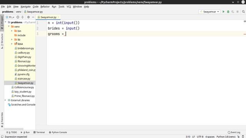
Task: Click the Collapse All icon in Project panel
Action: (x=22, y=17)
